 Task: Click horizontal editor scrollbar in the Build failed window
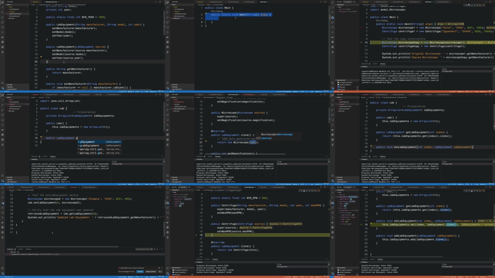[x=67, y=247]
